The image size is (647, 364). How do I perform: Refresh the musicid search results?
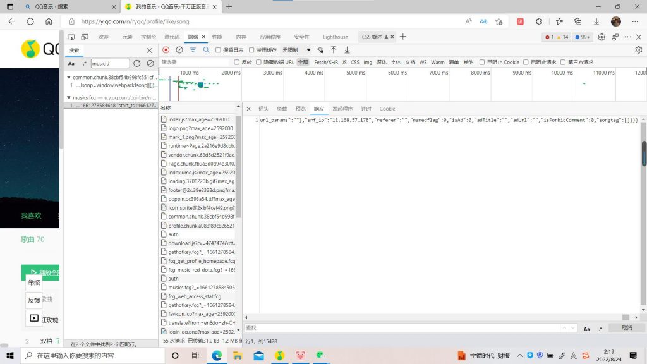point(137,63)
